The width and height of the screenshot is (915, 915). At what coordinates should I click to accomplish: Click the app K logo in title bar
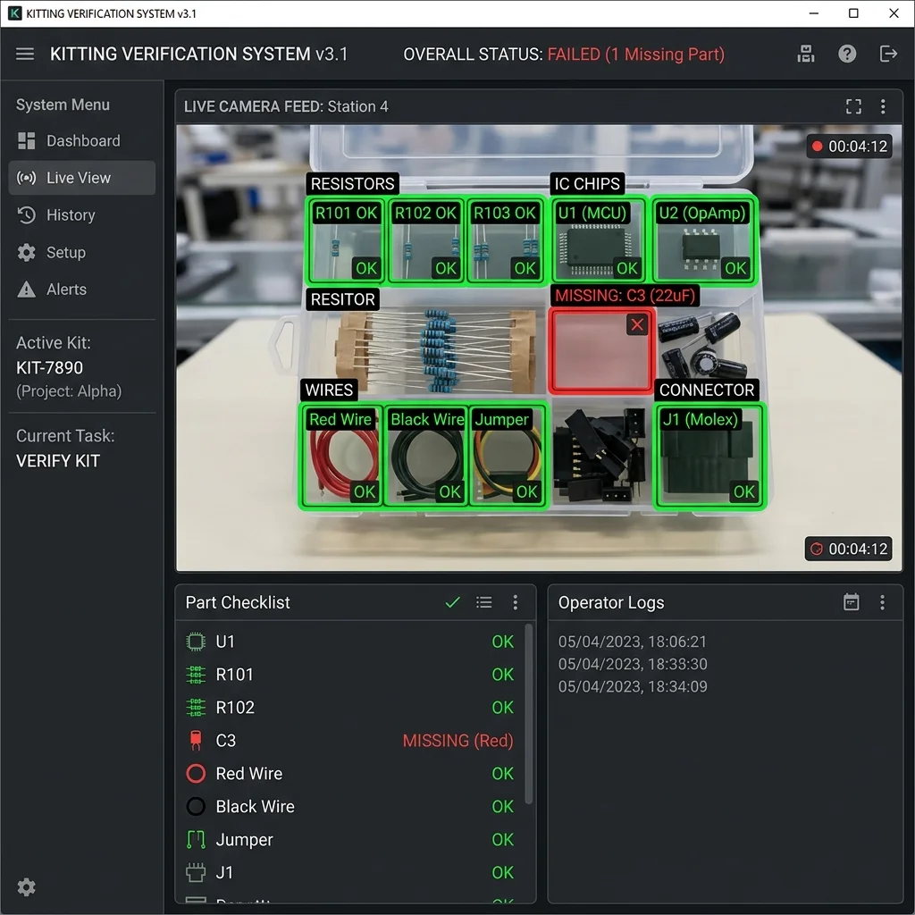point(14,13)
